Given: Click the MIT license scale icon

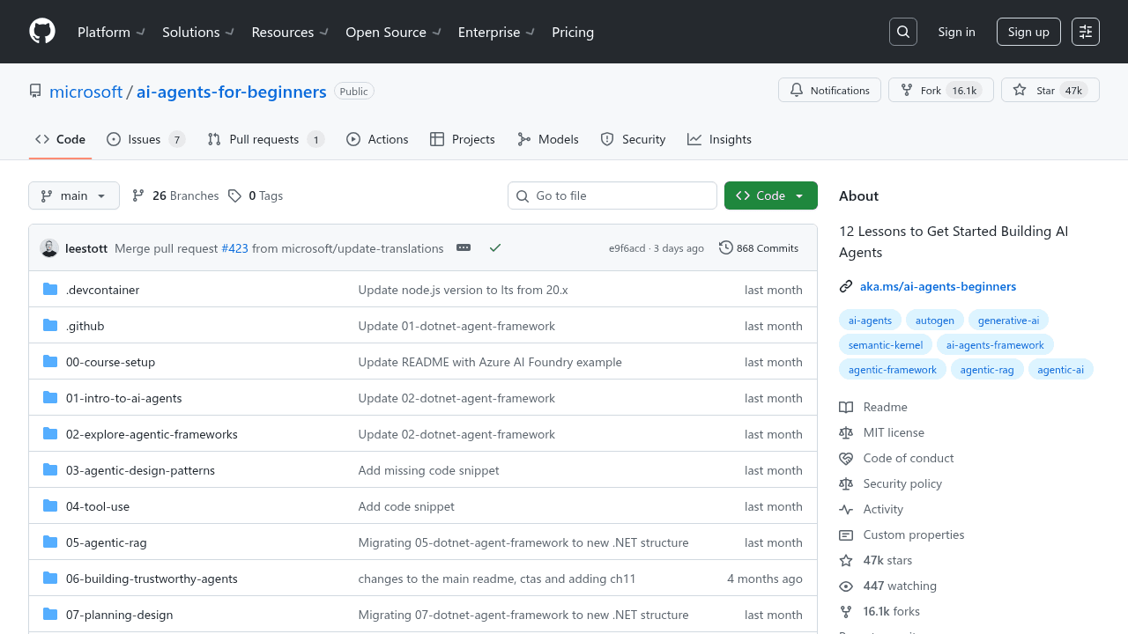Looking at the screenshot, I should click(x=846, y=432).
